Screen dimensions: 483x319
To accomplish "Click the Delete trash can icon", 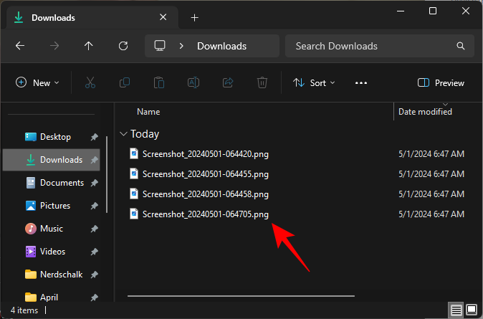I will coord(262,83).
